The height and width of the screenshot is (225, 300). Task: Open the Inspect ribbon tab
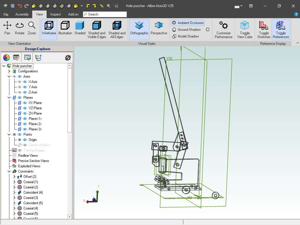[x=55, y=14]
